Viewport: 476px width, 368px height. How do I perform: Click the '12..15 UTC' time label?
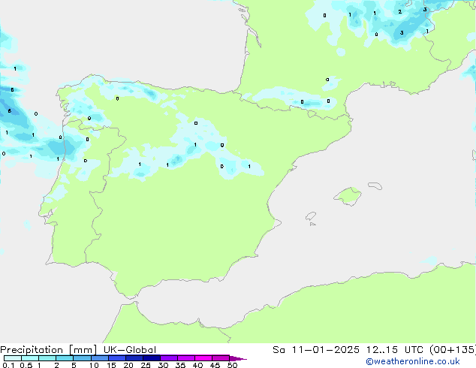click(x=394, y=350)
